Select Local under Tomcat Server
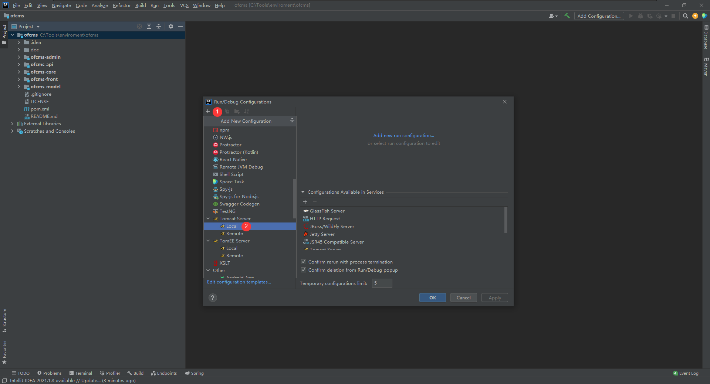 (250, 226)
